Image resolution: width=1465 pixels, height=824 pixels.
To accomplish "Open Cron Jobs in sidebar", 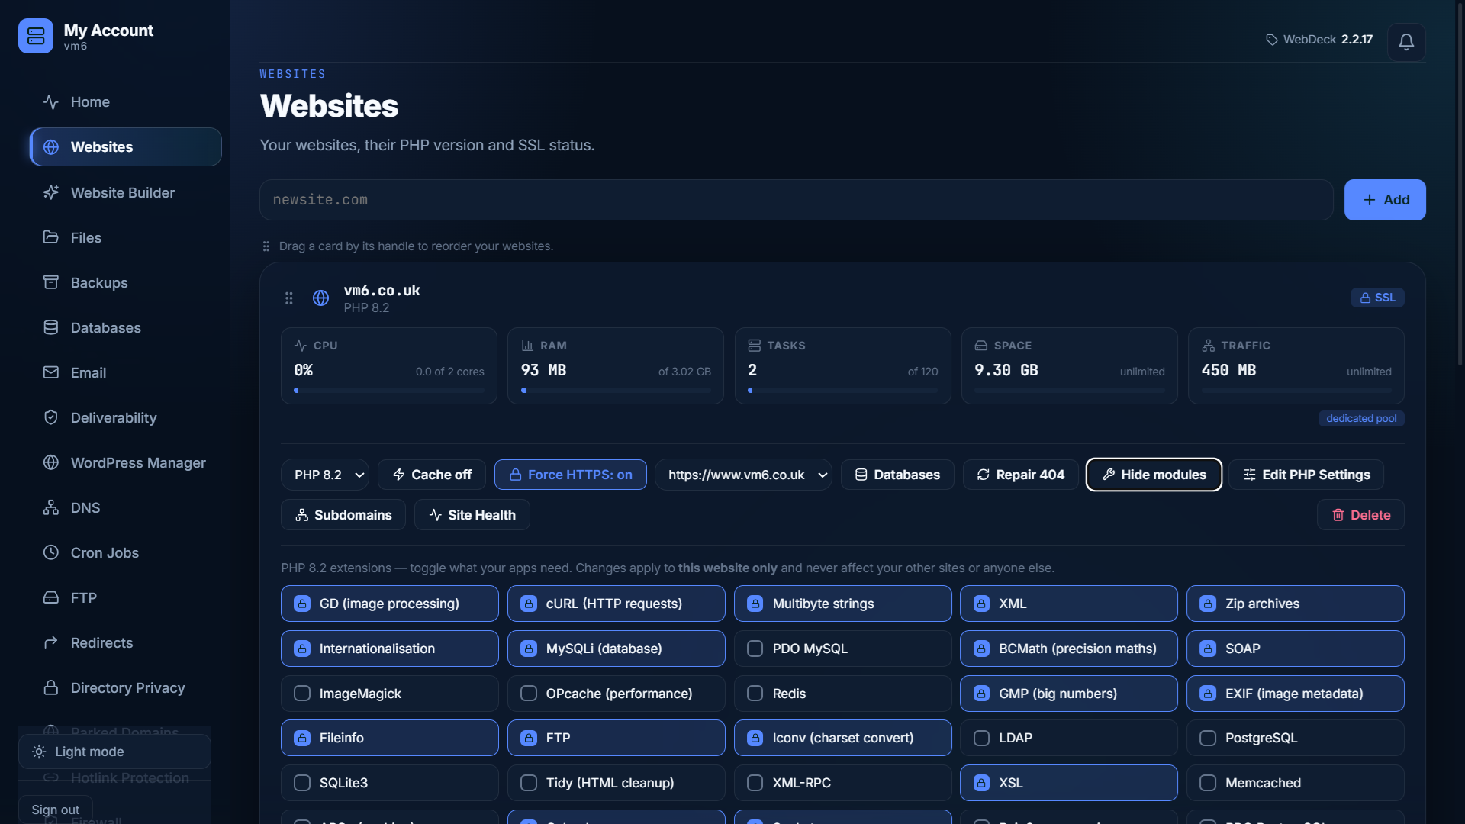I will click(x=126, y=552).
